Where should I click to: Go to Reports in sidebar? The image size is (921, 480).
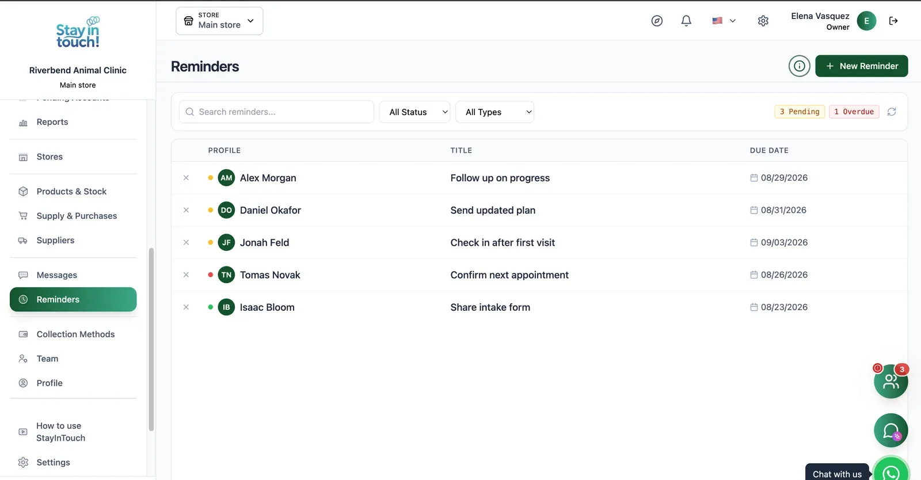[73, 122]
